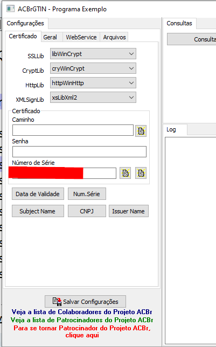Click the Num.Série button

click(87, 194)
